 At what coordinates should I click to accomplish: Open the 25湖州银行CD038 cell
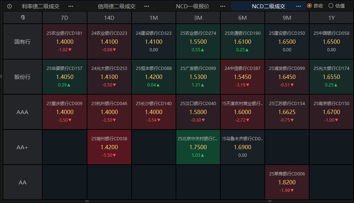109,147
